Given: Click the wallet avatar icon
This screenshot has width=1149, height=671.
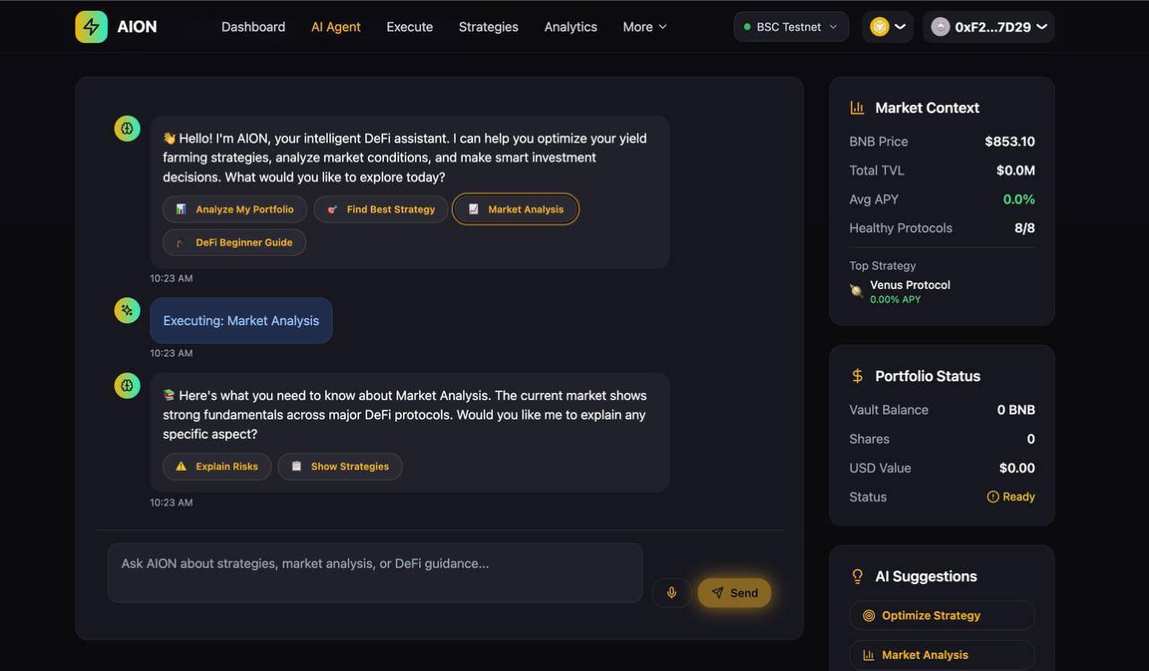Looking at the screenshot, I should 940,27.
